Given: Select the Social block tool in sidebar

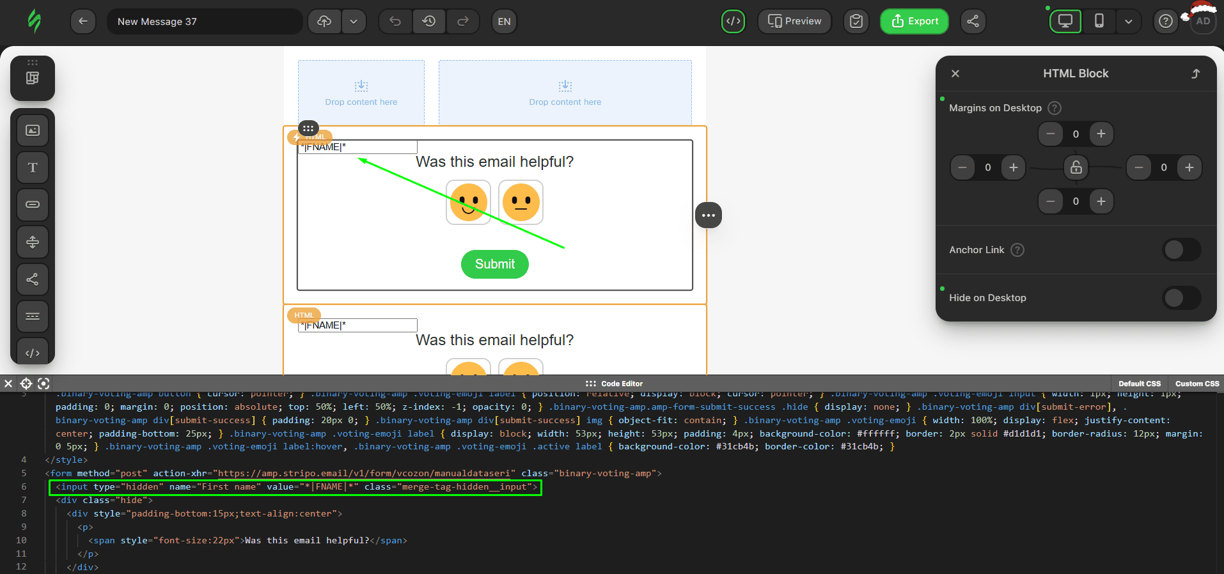Looking at the screenshot, I should 33,279.
